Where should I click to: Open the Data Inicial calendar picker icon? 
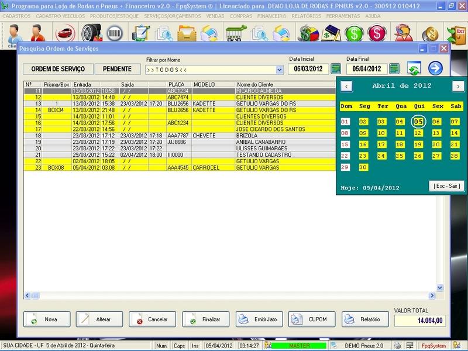point(336,69)
